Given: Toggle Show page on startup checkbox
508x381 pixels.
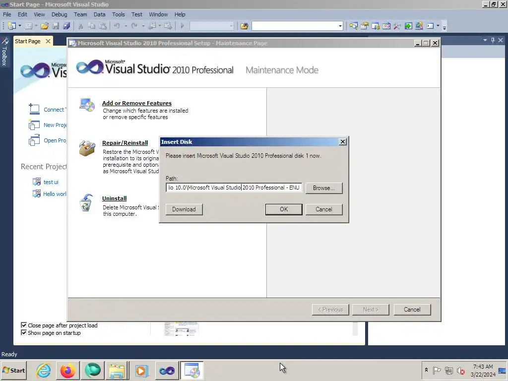Looking at the screenshot, I should pos(24,332).
